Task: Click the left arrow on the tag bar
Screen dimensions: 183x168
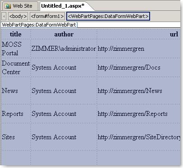Action: [4, 16]
